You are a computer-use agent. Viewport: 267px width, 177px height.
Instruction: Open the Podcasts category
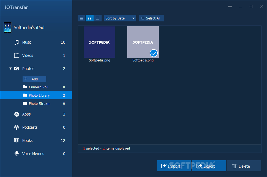point(36,127)
